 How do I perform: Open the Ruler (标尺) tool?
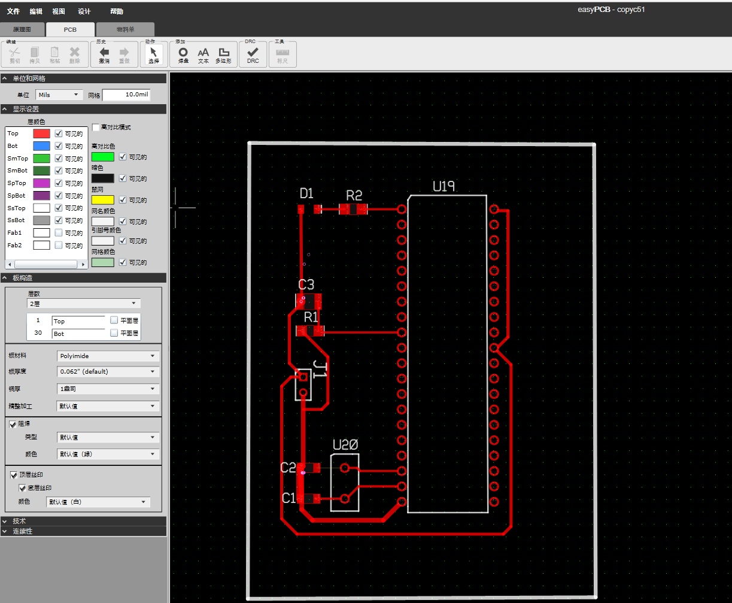(x=283, y=53)
